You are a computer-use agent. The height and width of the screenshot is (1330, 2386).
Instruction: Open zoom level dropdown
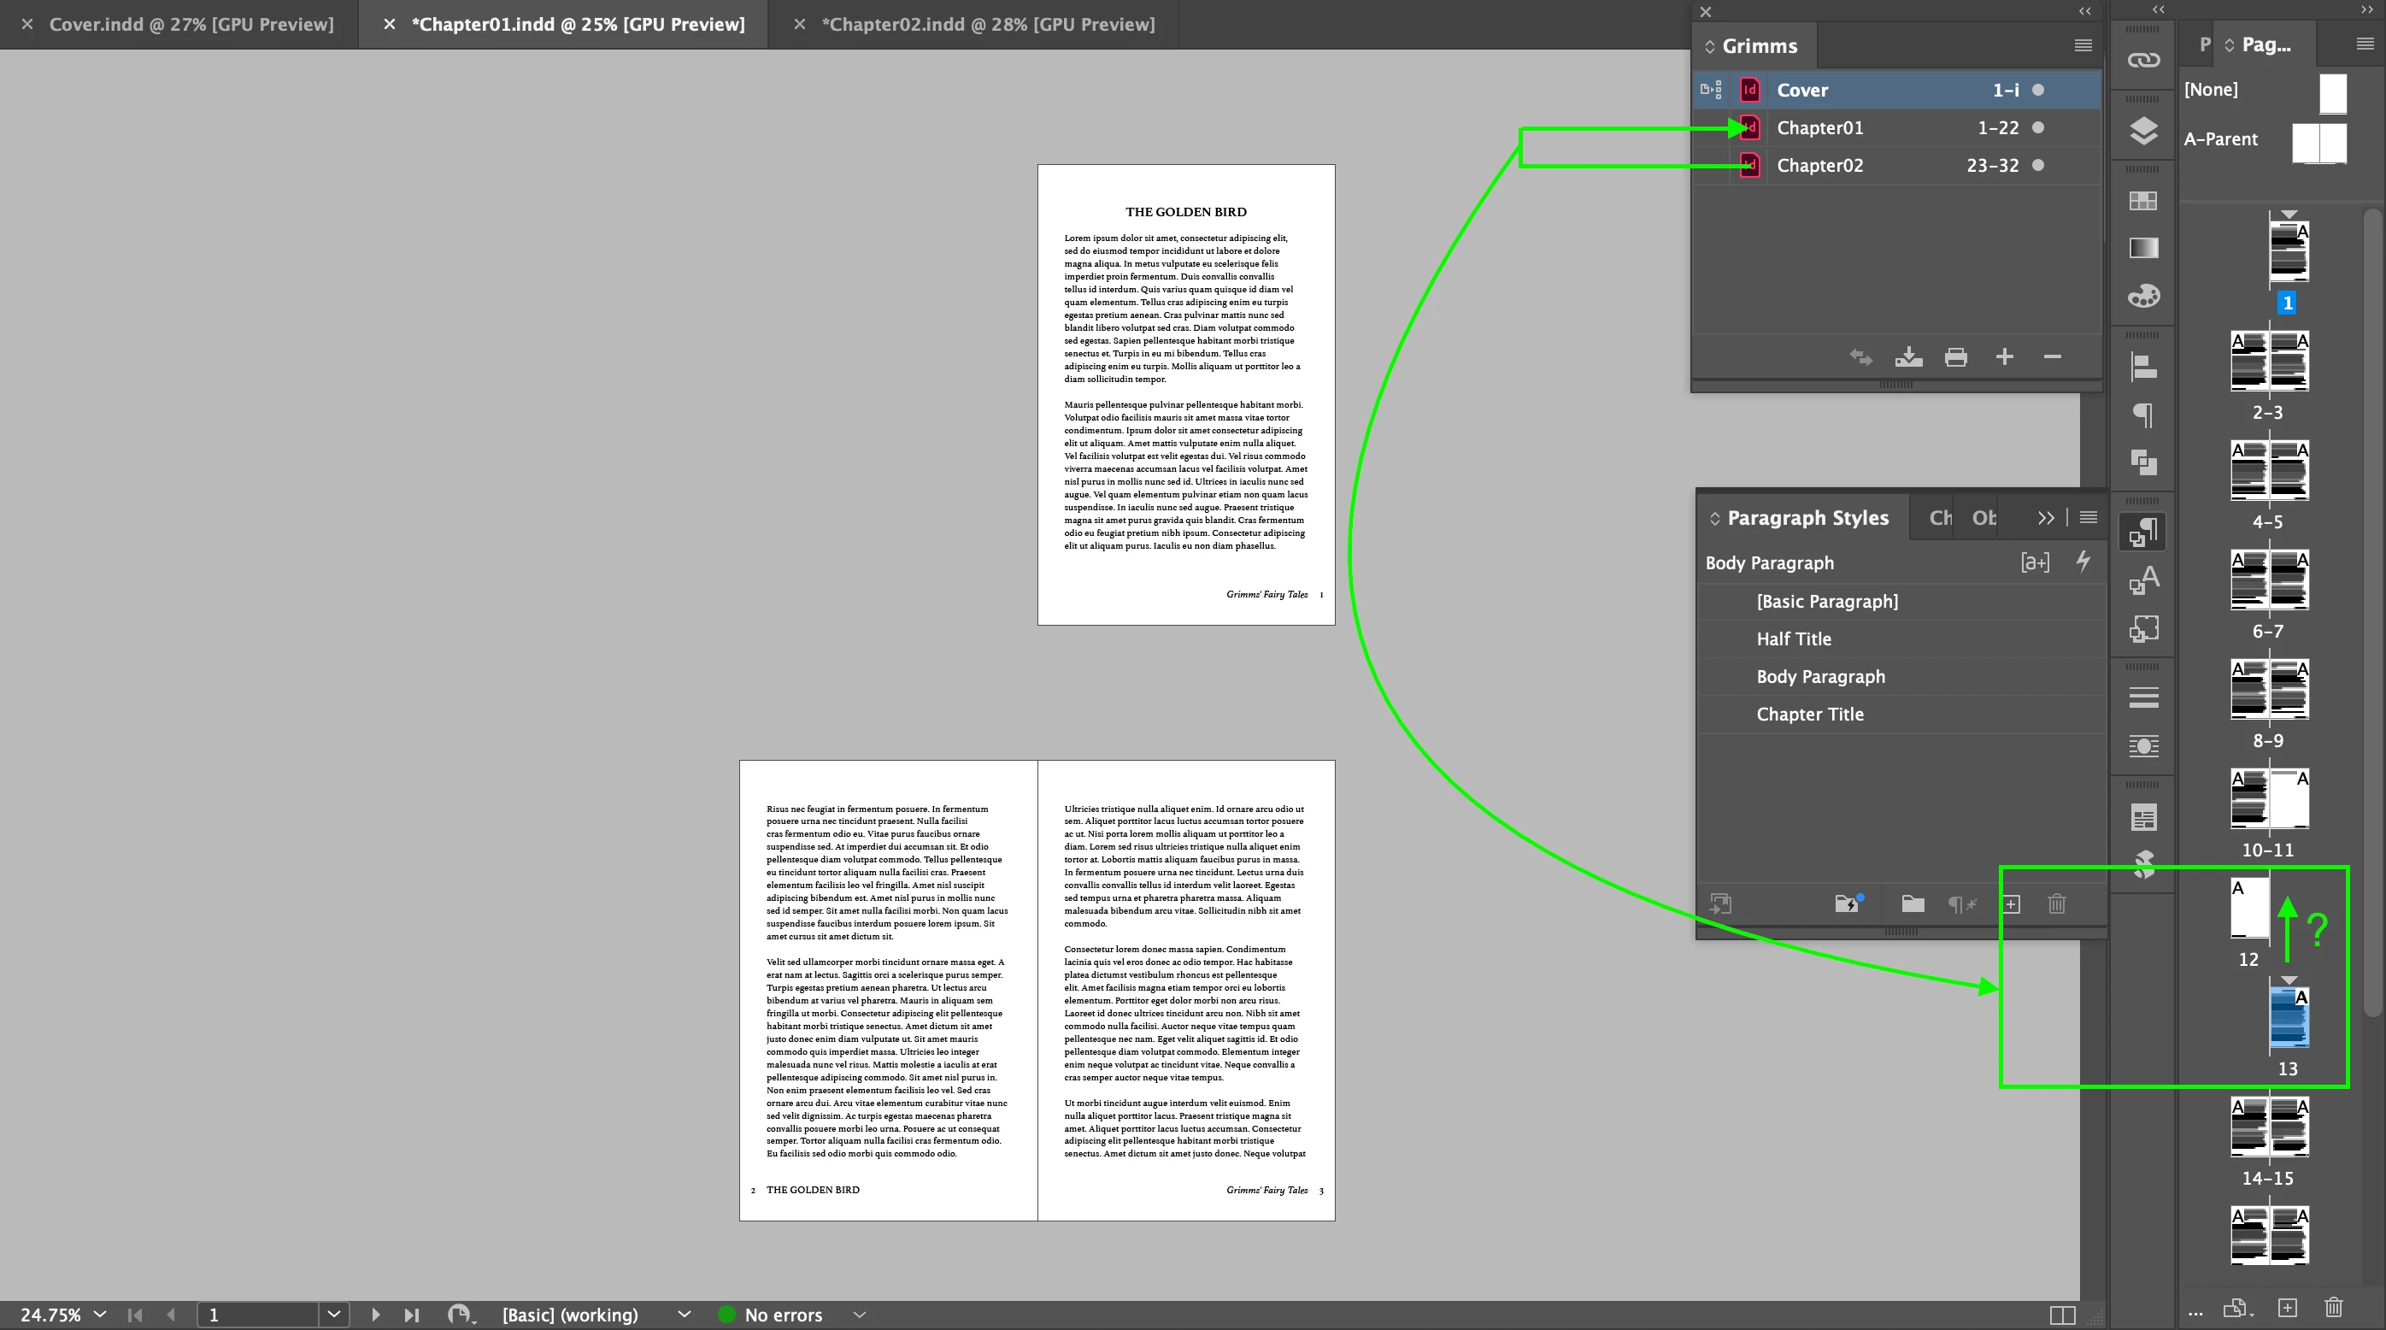point(100,1315)
